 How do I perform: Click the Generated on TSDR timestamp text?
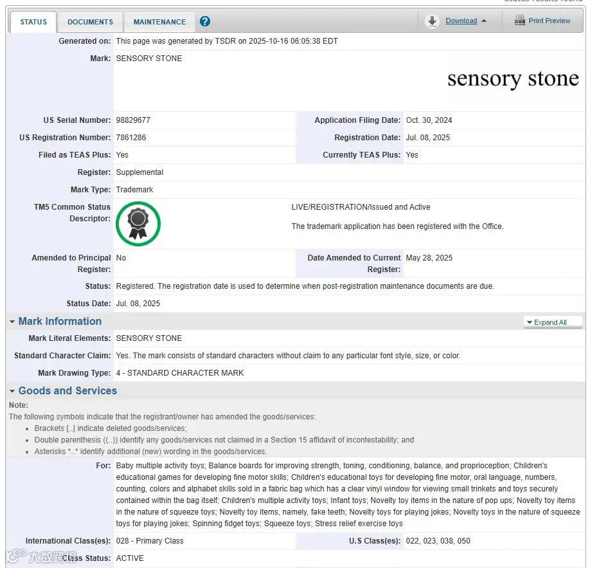tap(227, 41)
